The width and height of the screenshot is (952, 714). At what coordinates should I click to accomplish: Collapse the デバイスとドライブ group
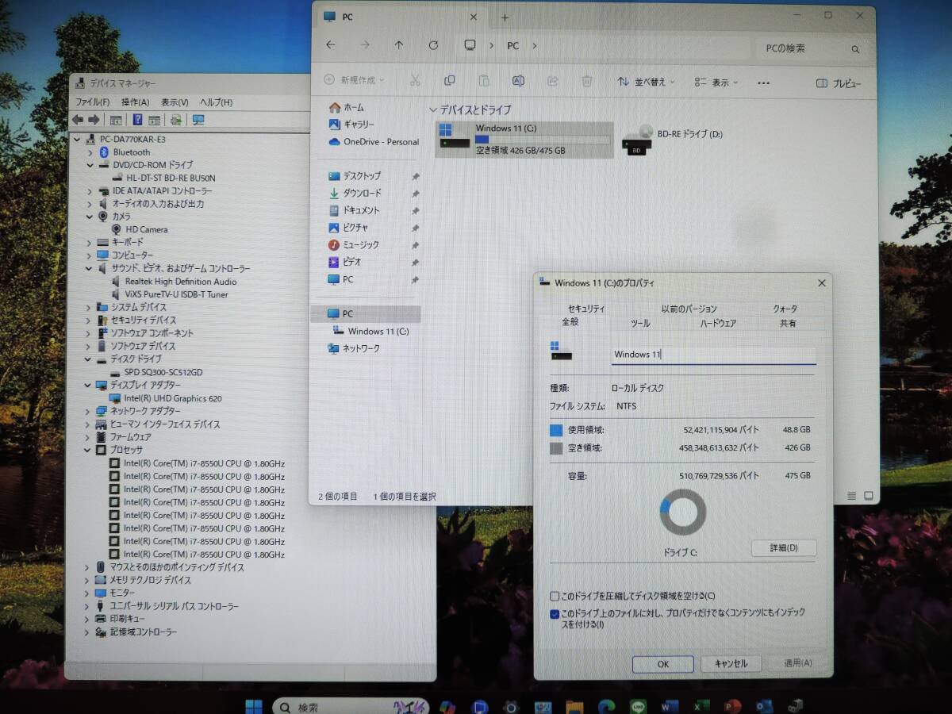coord(433,110)
